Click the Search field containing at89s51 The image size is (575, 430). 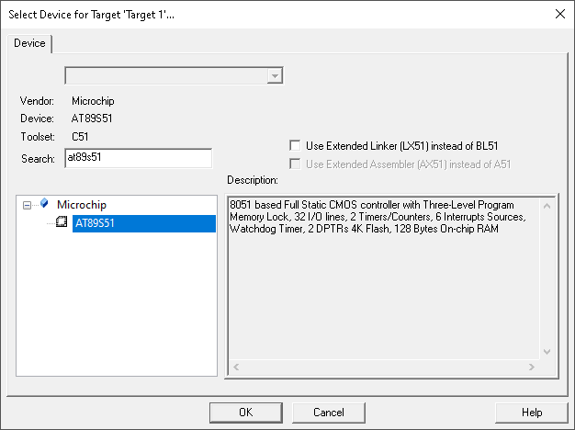tap(138, 158)
